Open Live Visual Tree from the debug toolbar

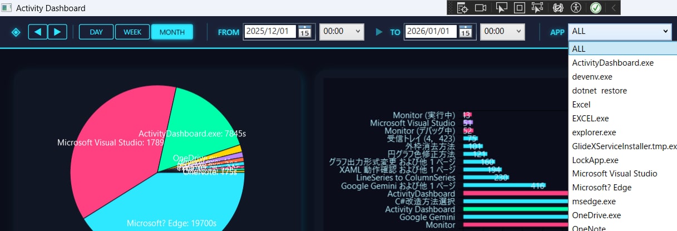[x=463, y=8]
